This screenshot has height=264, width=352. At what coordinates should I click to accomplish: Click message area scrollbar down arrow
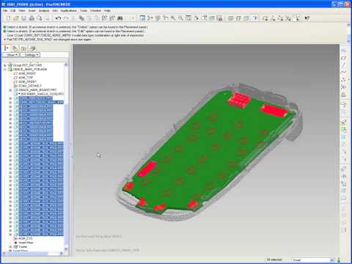coord(349,40)
